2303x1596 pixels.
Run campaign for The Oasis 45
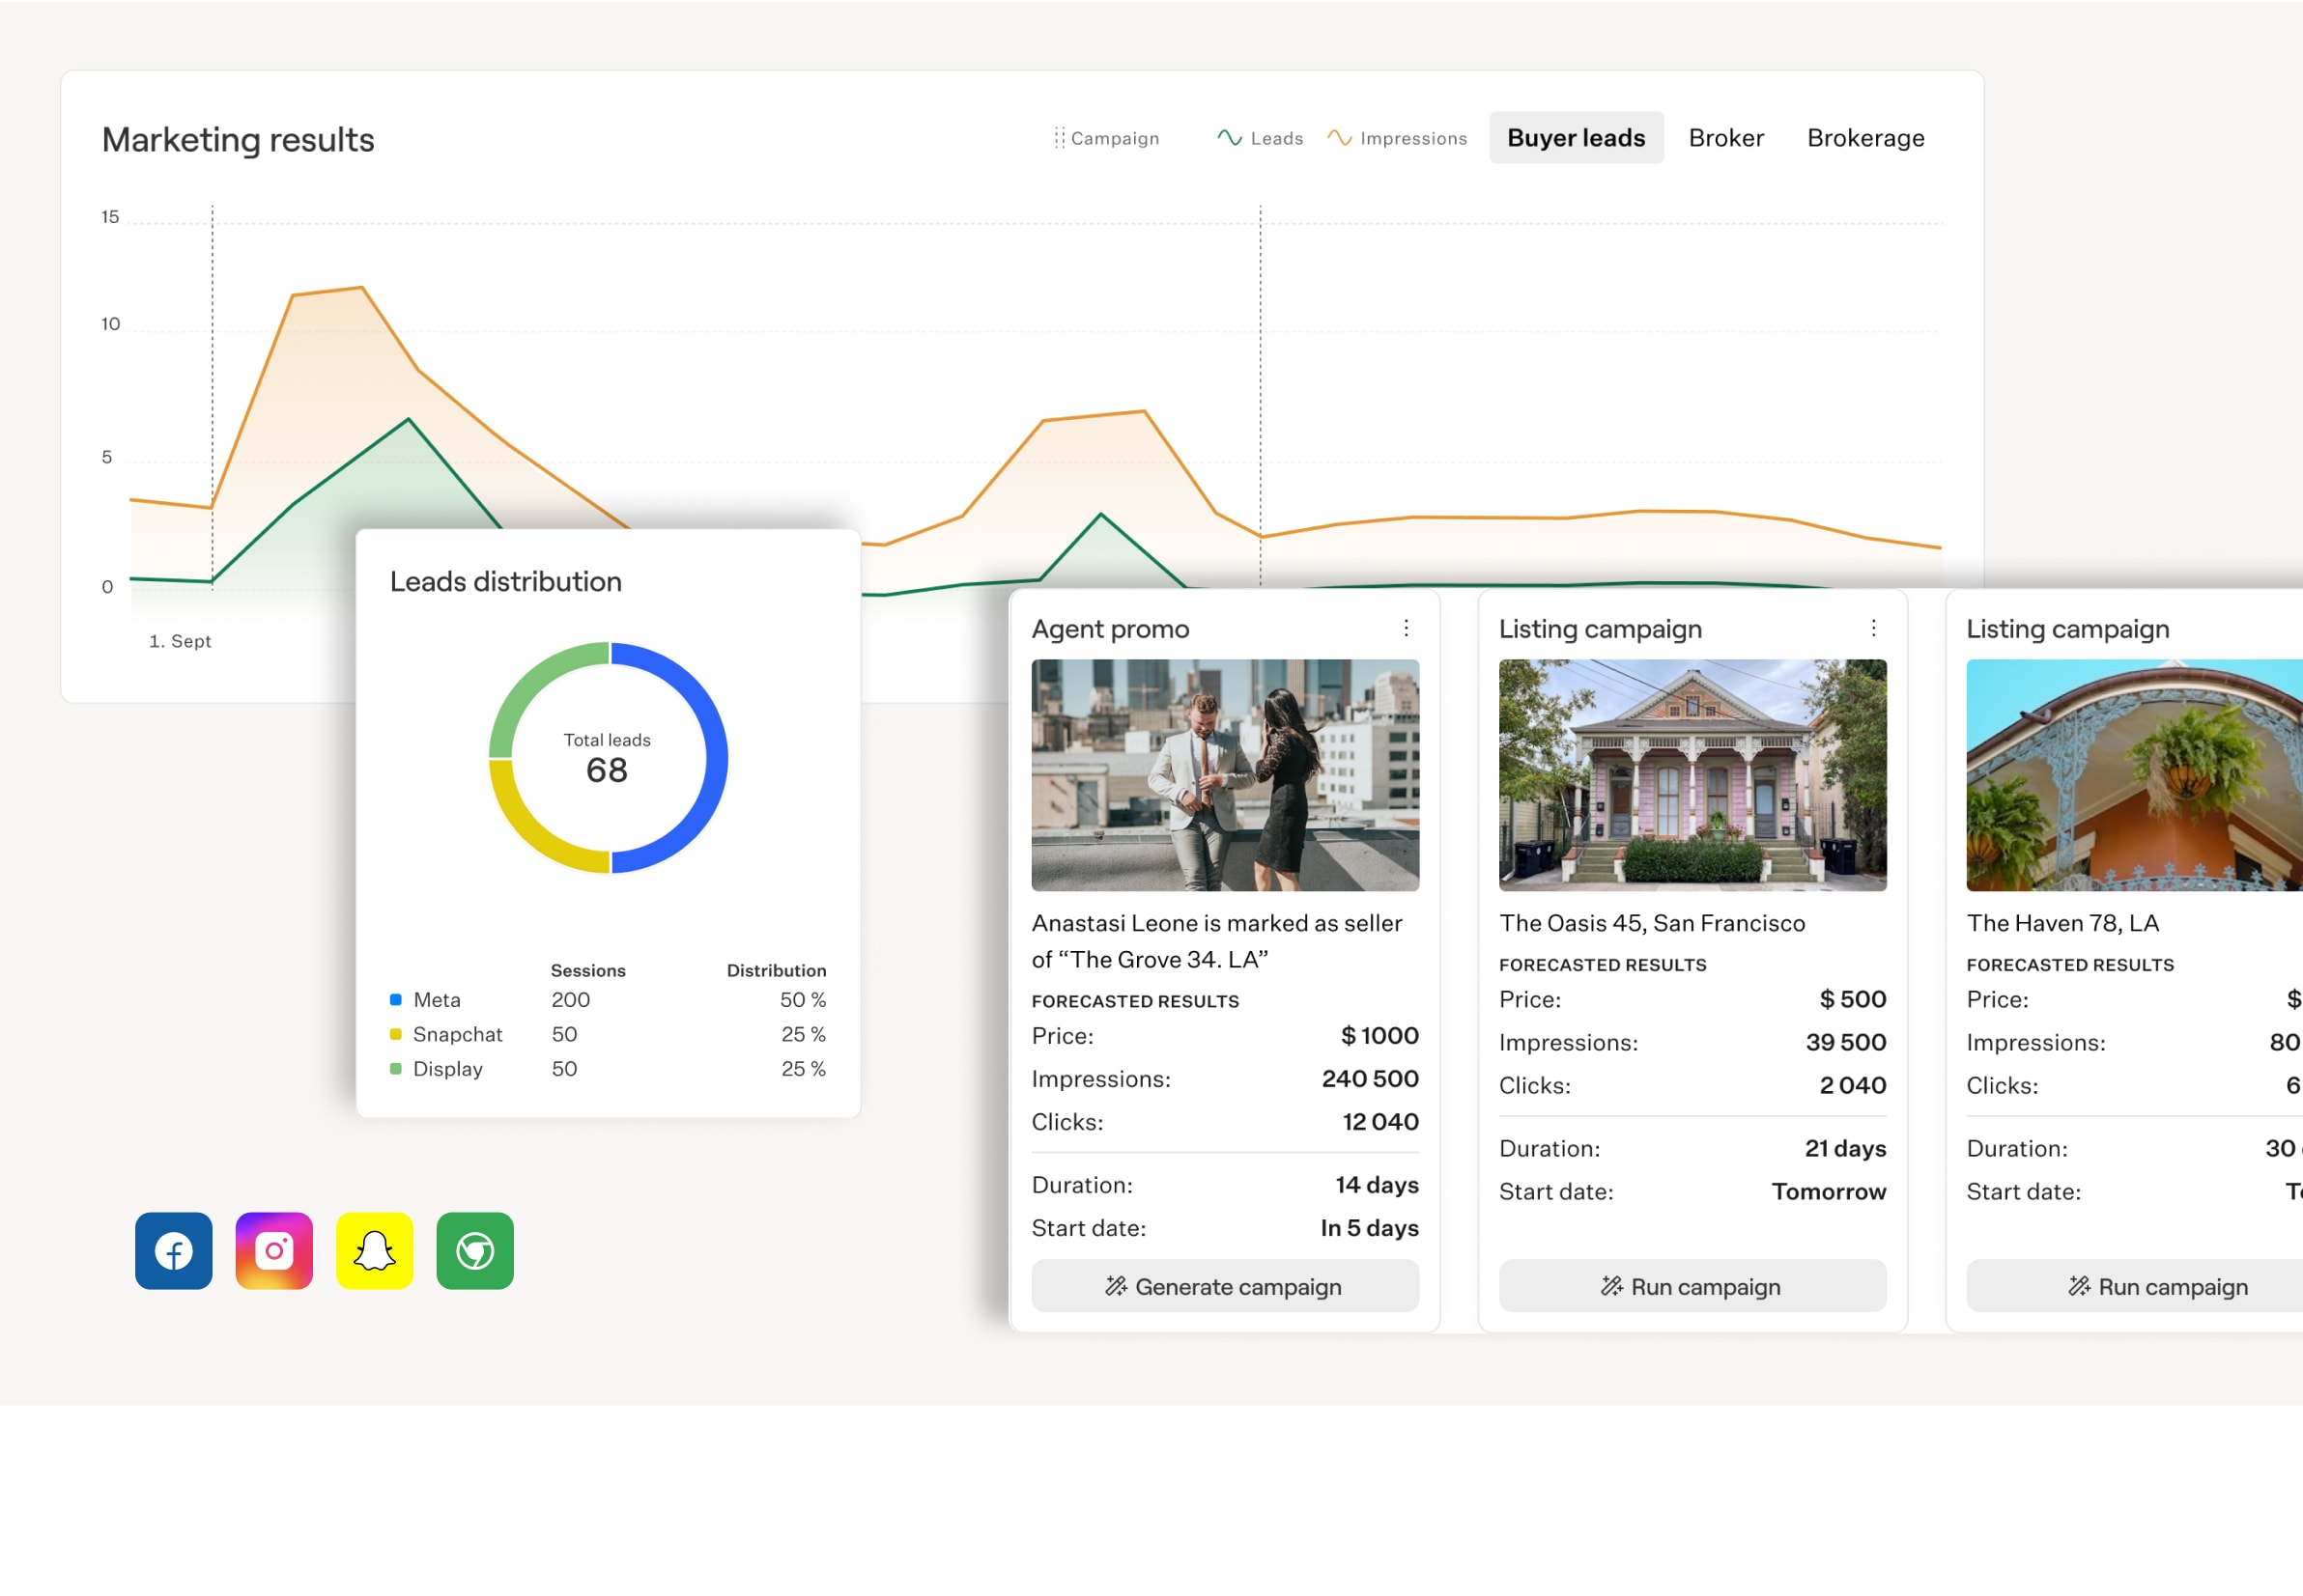pos(1692,1286)
